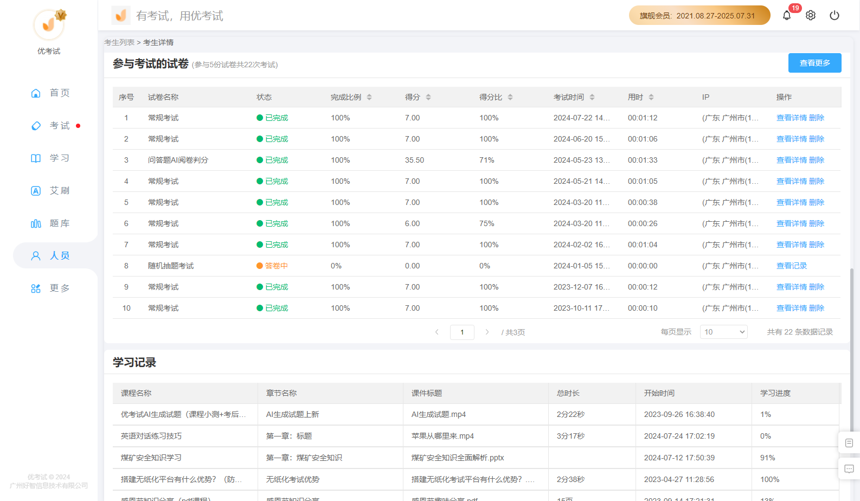This screenshot has height=501, width=860.
Task: Click 2023-09-26 16:38:40 start time
Action: pyautogui.click(x=679, y=414)
